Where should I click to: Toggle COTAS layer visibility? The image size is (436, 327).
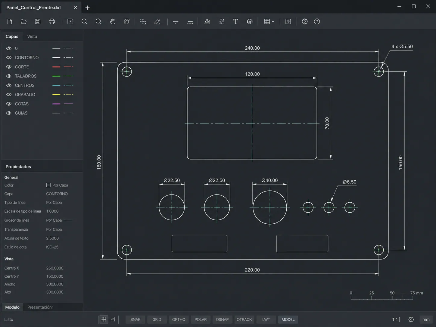click(x=9, y=104)
